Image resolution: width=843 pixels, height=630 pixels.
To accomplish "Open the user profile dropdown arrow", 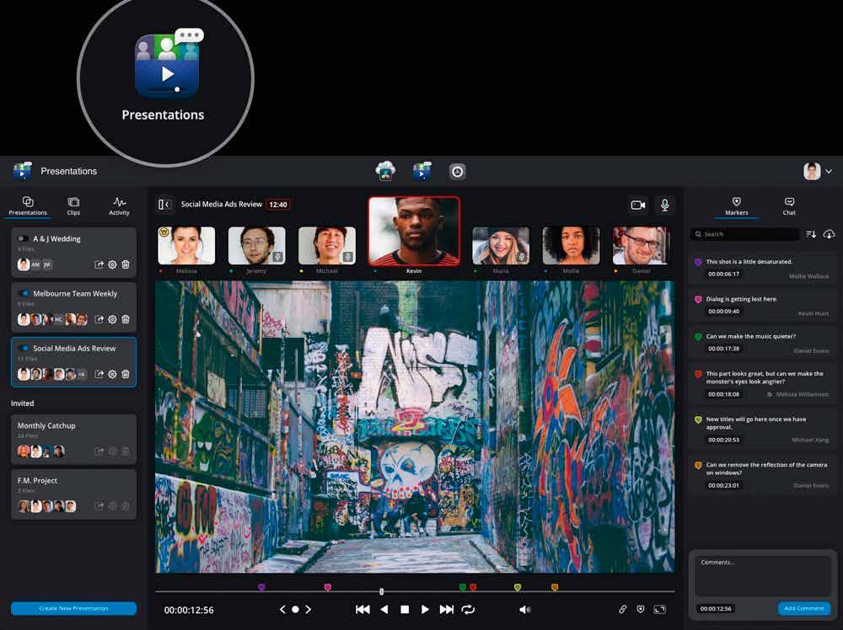I will (829, 171).
